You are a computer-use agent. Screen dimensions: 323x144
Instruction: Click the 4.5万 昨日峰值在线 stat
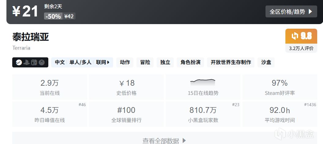pyautogui.click(x=50, y=114)
